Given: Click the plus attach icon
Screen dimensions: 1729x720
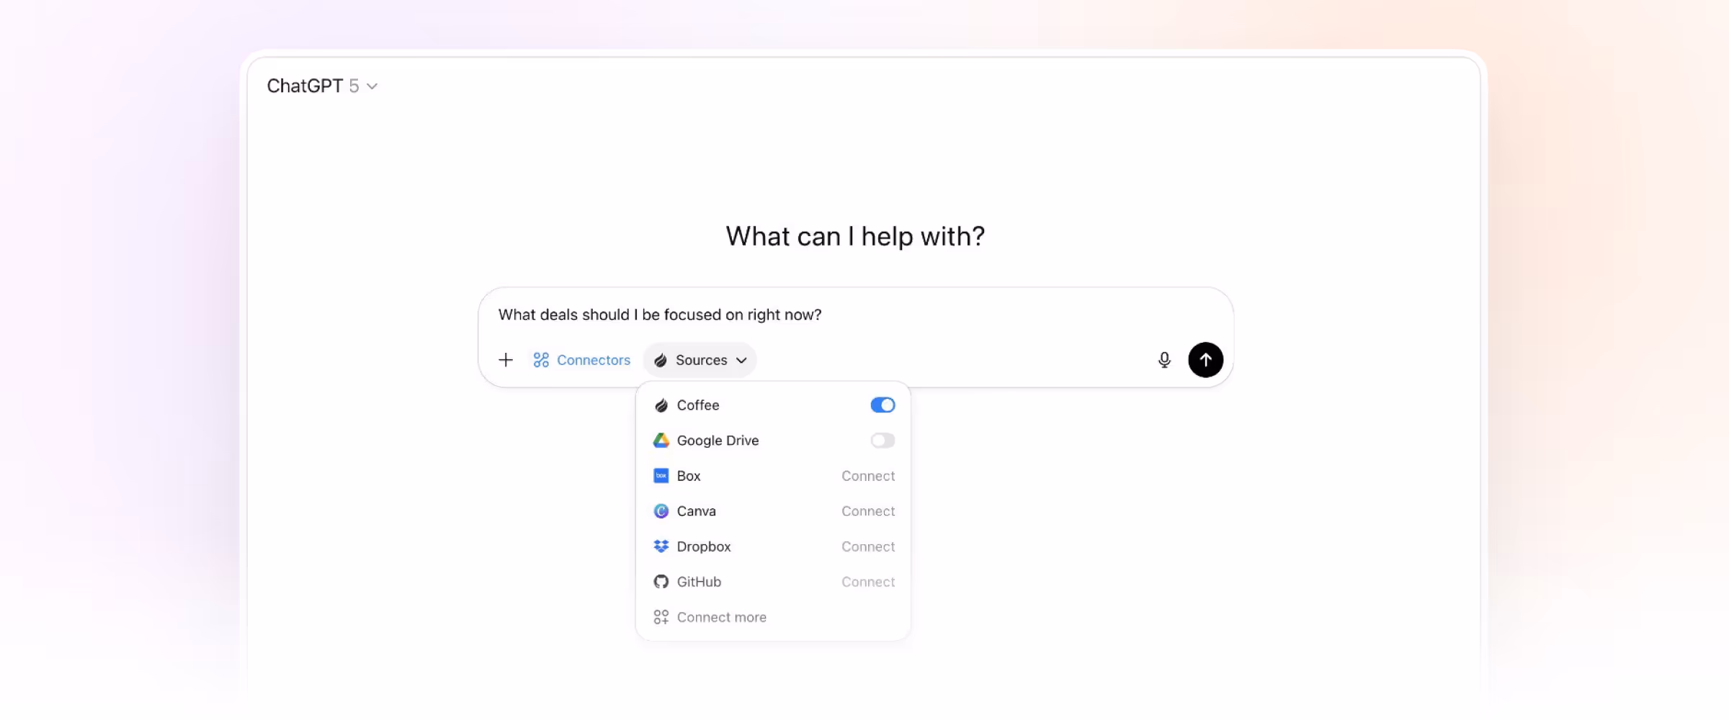Looking at the screenshot, I should click(506, 360).
